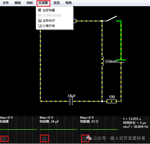Image resolution: width=150 pixels, height=144 pixels.
Task: Select the 550mH inductor
Action: pos(103,61)
